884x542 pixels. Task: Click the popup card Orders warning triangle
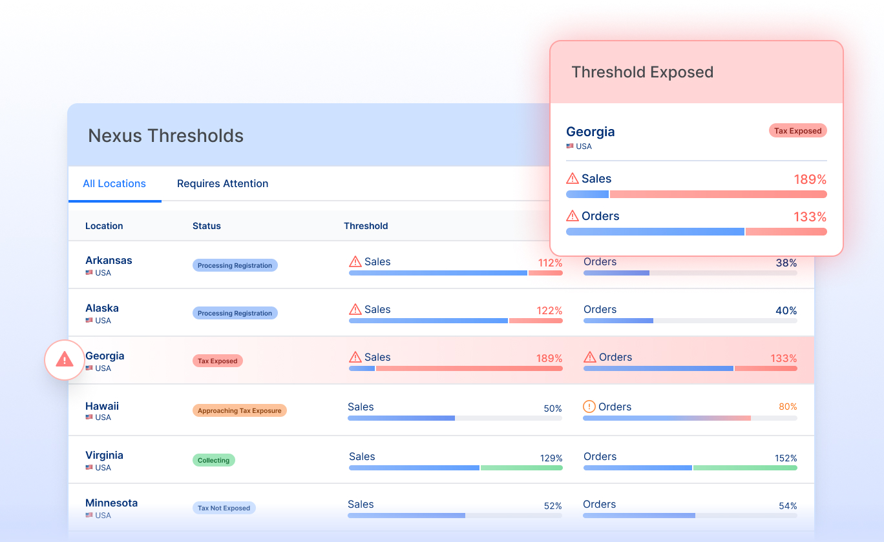click(x=573, y=216)
